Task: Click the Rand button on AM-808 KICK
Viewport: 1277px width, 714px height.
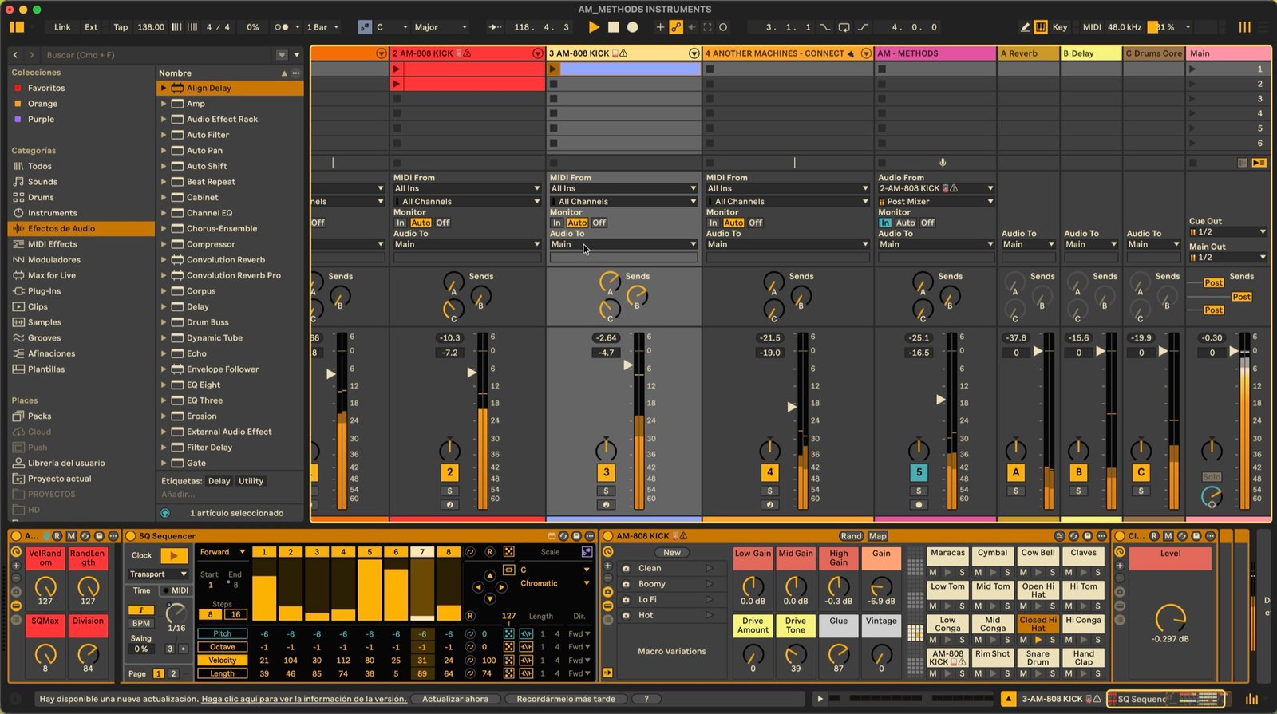Action: 851,536
